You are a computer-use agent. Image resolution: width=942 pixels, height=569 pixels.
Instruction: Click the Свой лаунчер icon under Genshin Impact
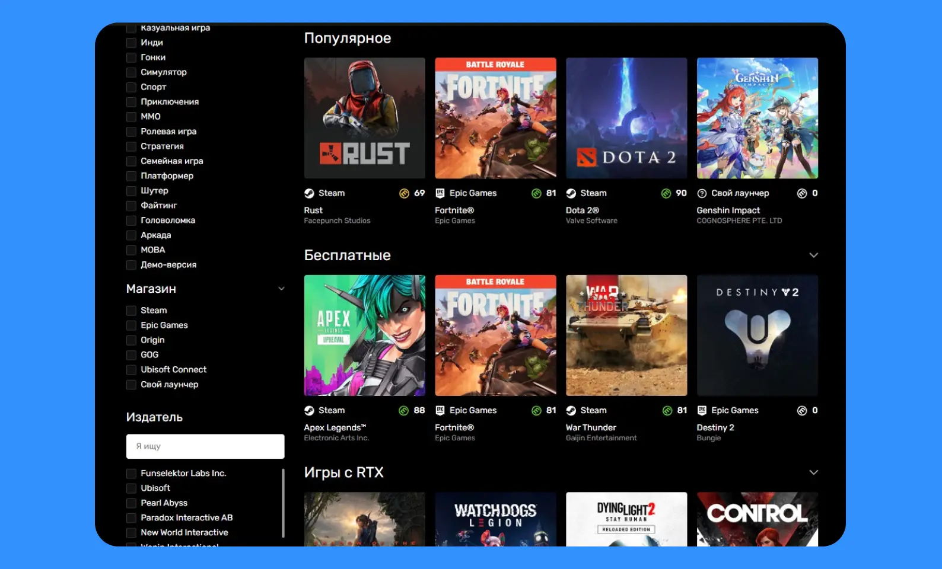tap(702, 193)
